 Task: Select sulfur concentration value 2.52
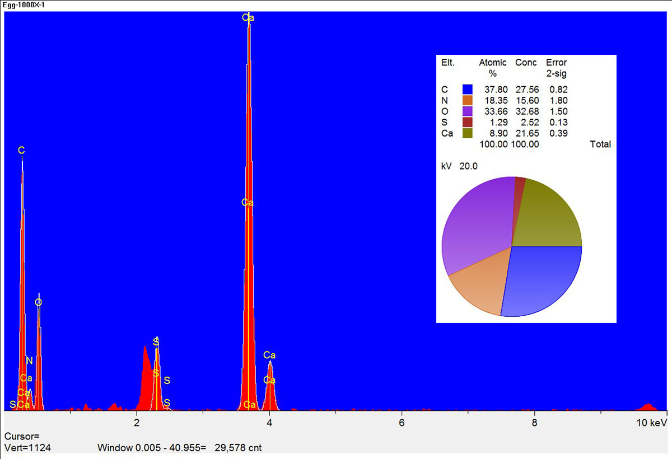(x=529, y=122)
